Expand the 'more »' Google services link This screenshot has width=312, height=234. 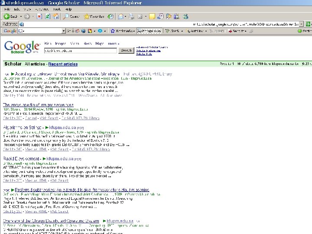coord(114,43)
